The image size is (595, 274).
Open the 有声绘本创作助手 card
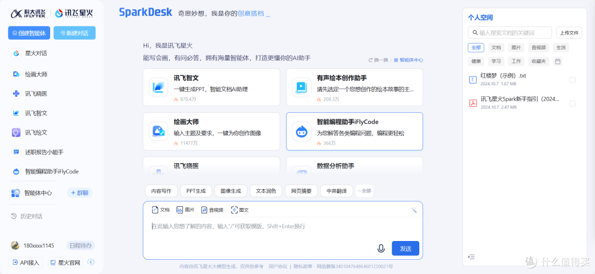coord(354,87)
